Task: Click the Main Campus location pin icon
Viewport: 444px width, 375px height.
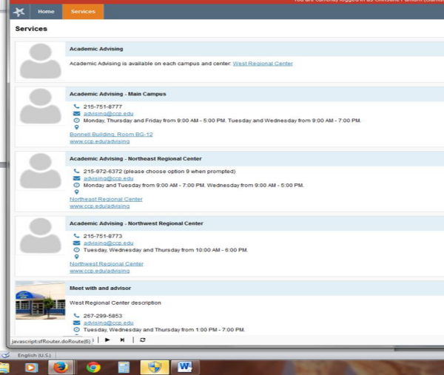Action: pos(76,127)
